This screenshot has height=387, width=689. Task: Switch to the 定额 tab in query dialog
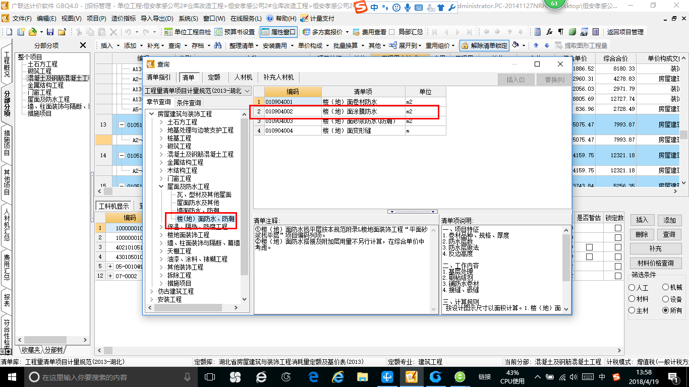click(214, 78)
